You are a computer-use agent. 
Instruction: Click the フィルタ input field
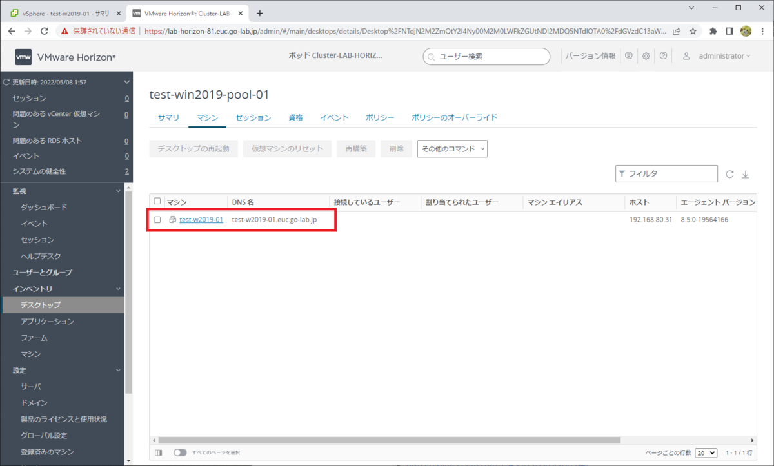pyautogui.click(x=666, y=174)
